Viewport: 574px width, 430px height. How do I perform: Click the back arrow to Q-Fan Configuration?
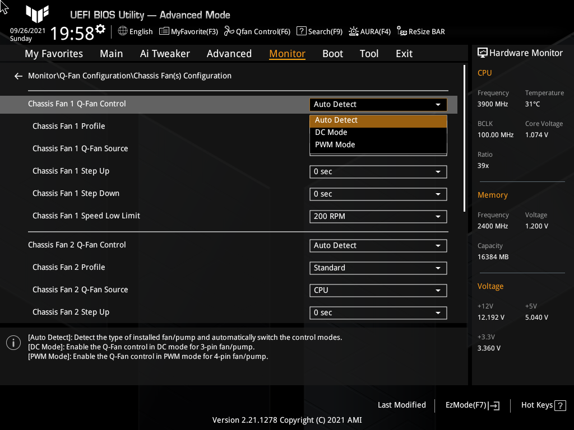pos(18,76)
